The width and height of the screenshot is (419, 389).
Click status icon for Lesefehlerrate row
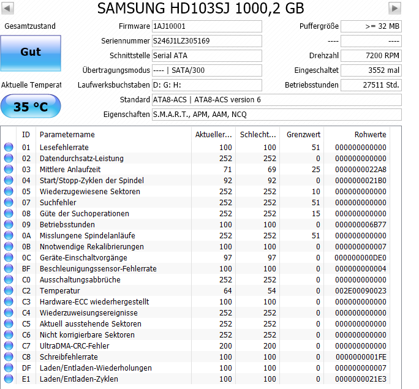click(9, 147)
